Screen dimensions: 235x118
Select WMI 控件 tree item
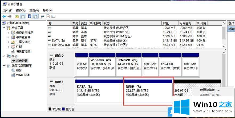[x=23, y=75]
